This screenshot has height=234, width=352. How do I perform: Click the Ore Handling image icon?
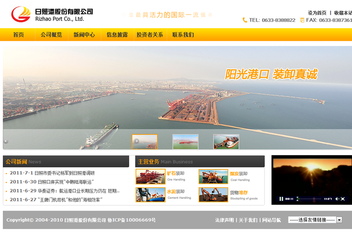151,176
